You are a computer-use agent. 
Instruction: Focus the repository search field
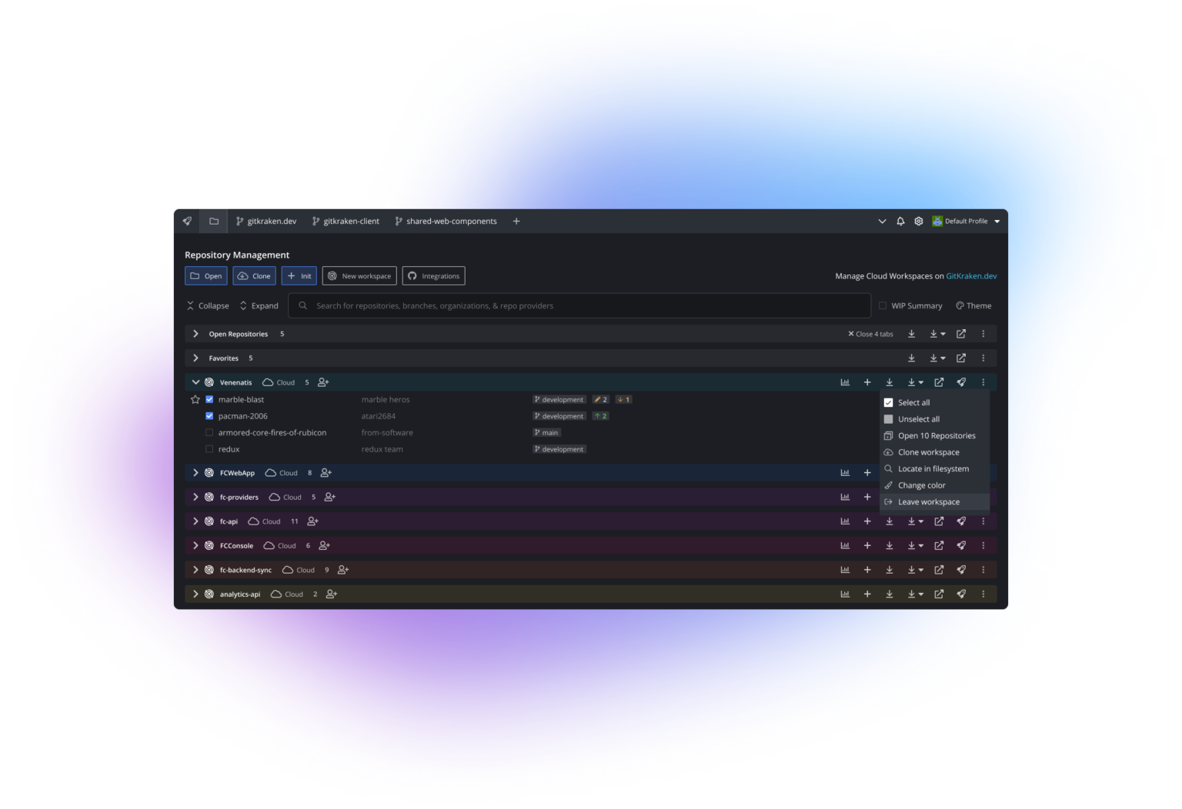pyautogui.click(x=579, y=306)
